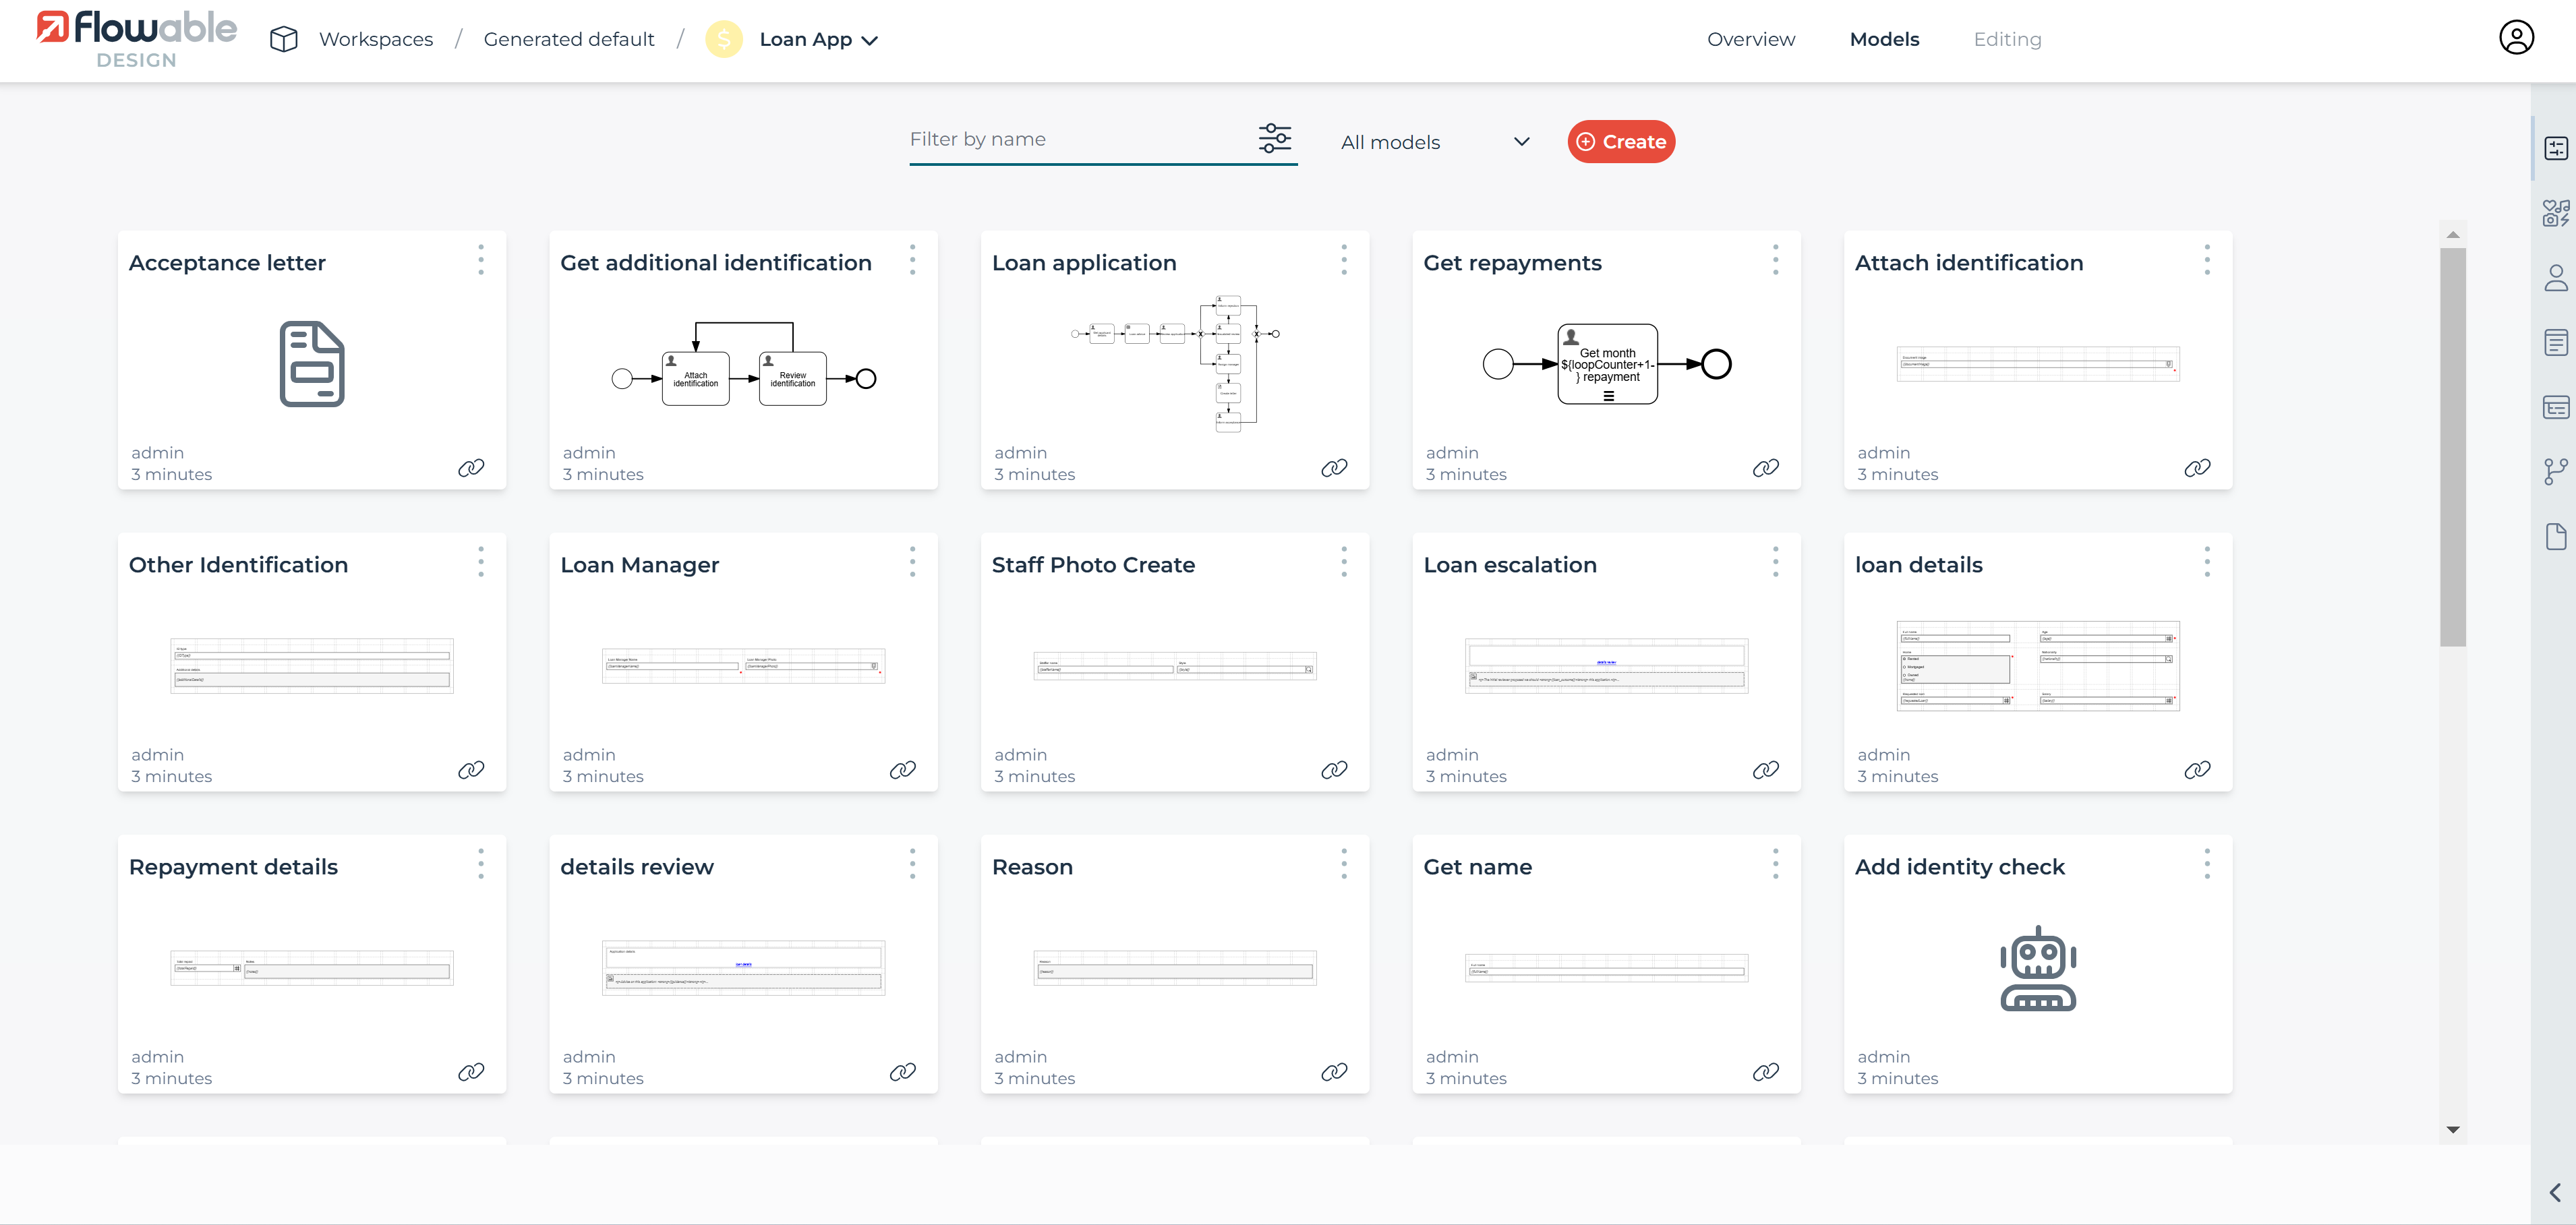Viewport: 2576px width, 1225px height.
Task: Open the model settings sidebar icon
Action: 2555,149
